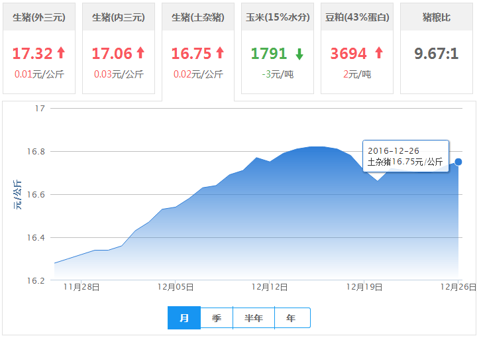Click the 12月12日 axis label

(270, 287)
